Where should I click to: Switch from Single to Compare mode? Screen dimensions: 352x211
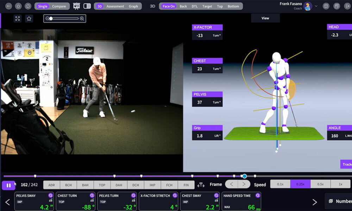58,6
